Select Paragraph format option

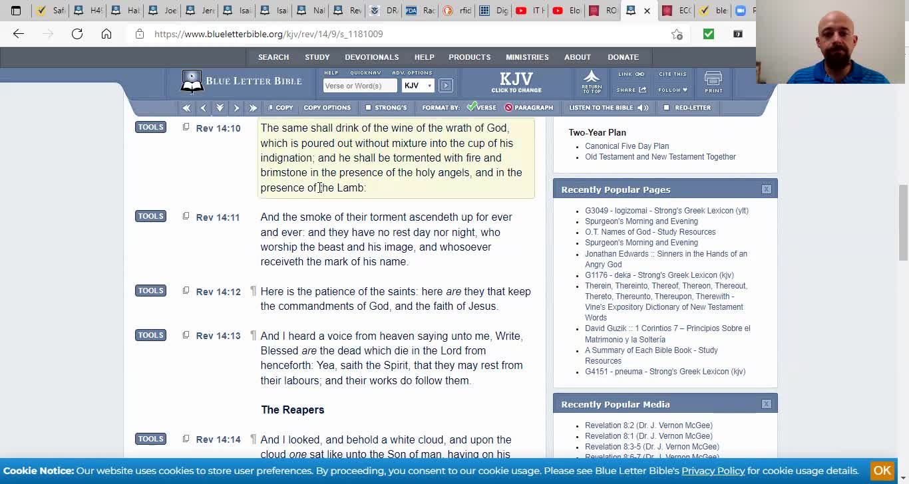528,108
